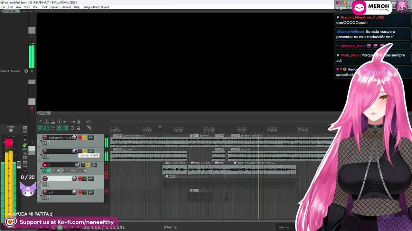Toggle snap magnet icon
The height and width of the screenshot is (231, 412).
[x=72, y=128]
